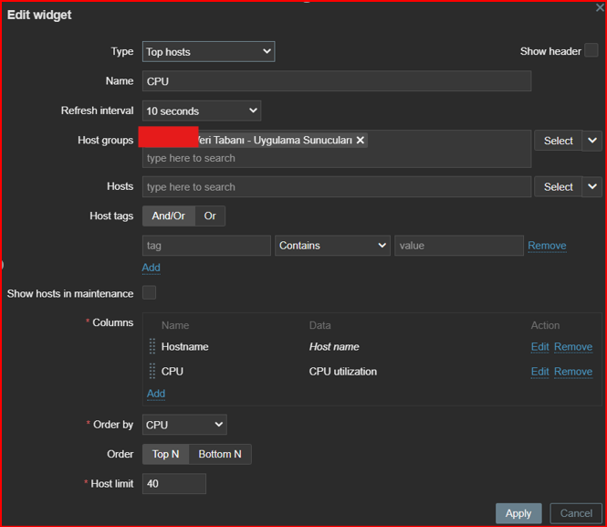This screenshot has height=527, width=607.
Task: Close the Edit widget dialog
Action: [600, 7]
